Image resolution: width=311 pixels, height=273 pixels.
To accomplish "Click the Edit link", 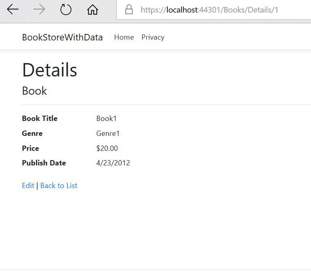I will click(x=28, y=186).
